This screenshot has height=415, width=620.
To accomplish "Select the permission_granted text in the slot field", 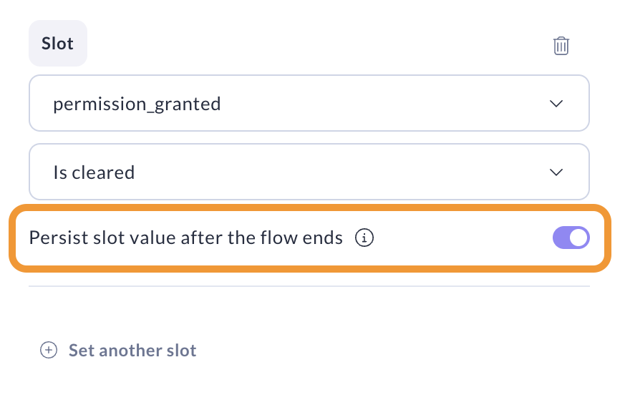I will (137, 104).
